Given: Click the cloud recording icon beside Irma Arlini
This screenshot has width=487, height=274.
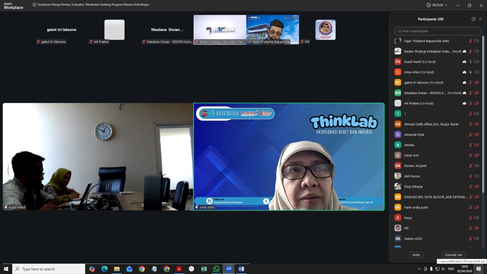Looking at the screenshot, I should coord(464,72).
